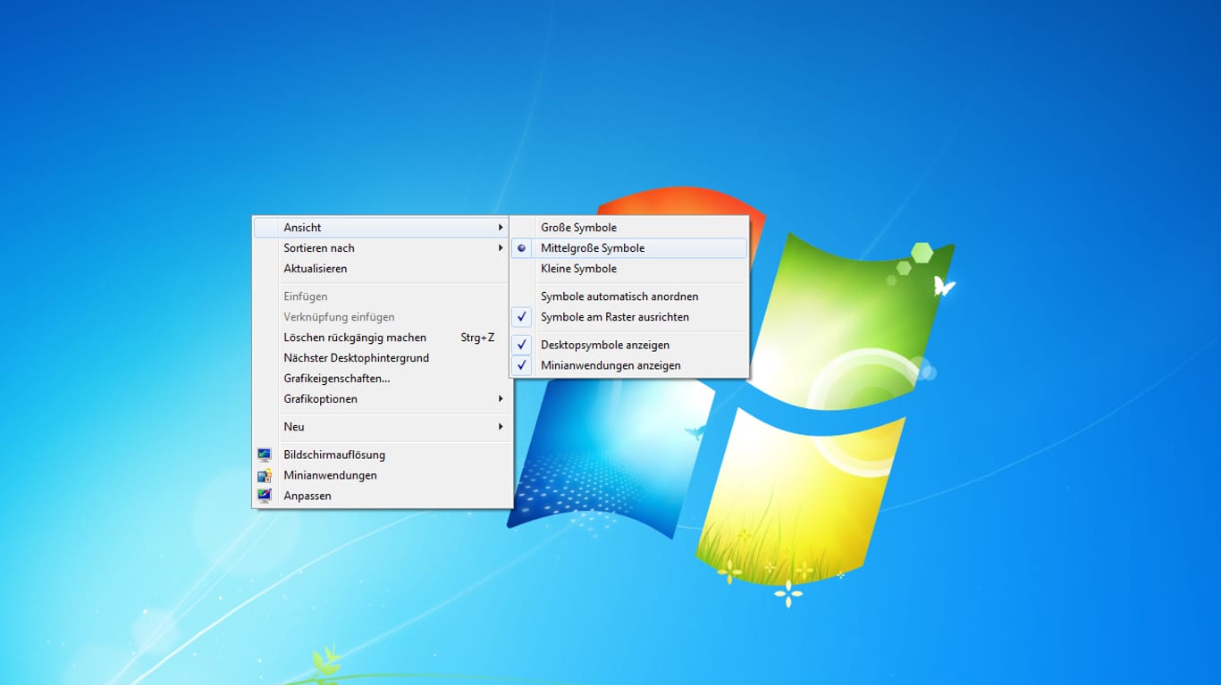Select Große Symbole view option

[x=629, y=228]
